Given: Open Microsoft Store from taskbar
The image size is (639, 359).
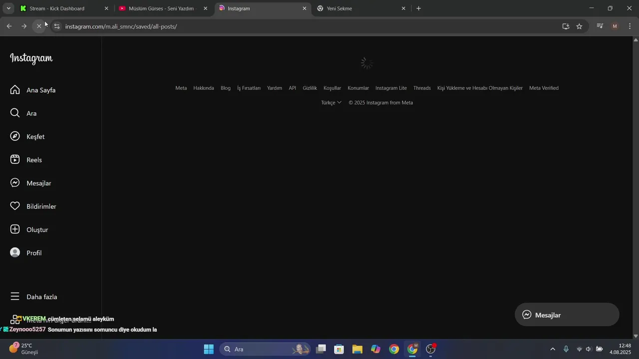Looking at the screenshot, I should point(339,349).
